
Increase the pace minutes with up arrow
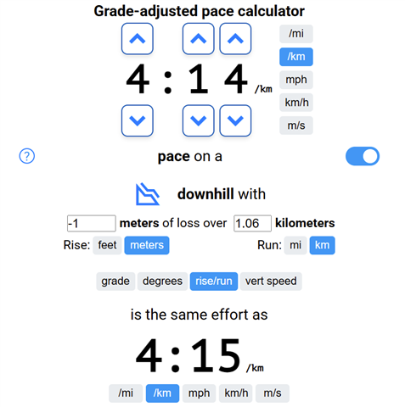coord(138,39)
